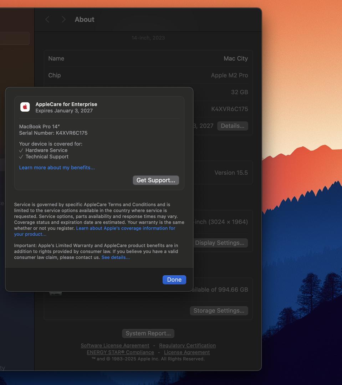The image size is (342, 385).
Task: Click the 'Expires January 3, 2027' text
Action: (x=64, y=111)
